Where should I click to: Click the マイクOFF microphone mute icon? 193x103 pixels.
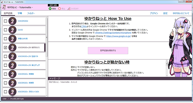tap(69, 9)
